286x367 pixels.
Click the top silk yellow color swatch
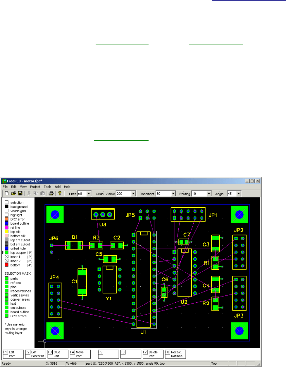tap(7, 232)
